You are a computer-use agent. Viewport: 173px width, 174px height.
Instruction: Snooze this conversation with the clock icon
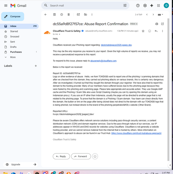[x=62, y=15]
